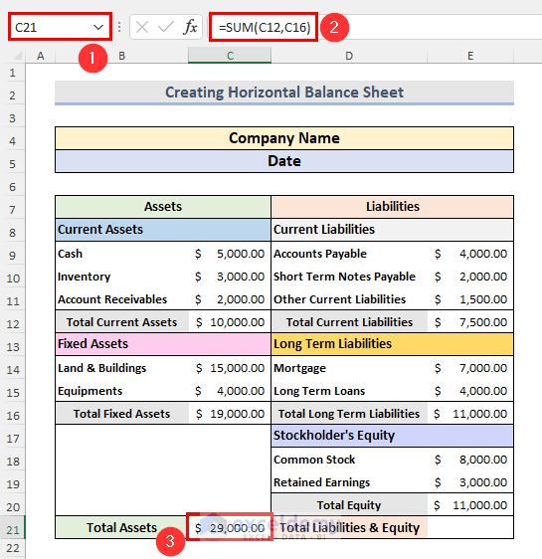Screen dimensions: 542x559
Task: Click the Inventory amount 3,000.00 cell
Action: point(230,277)
